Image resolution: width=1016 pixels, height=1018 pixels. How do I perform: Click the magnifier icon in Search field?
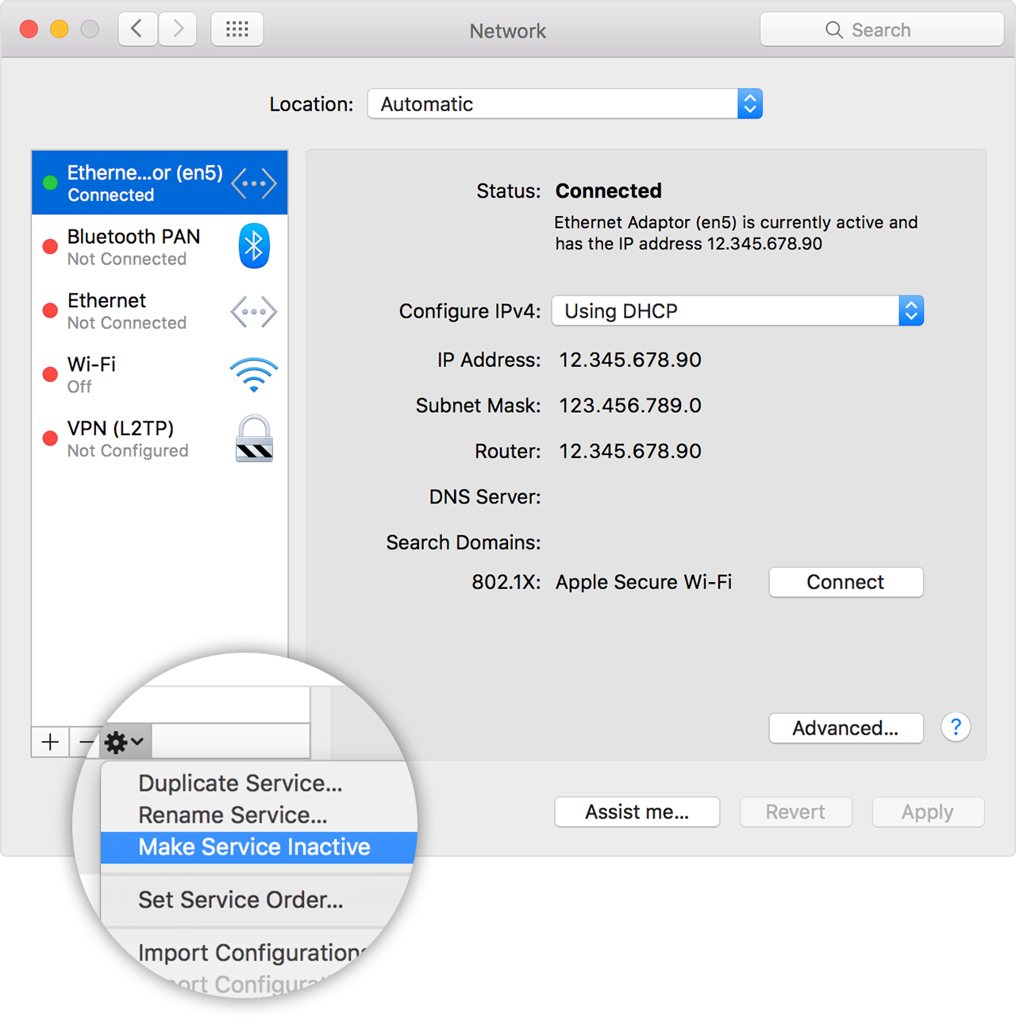pyautogui.click(x=833, y=30)
